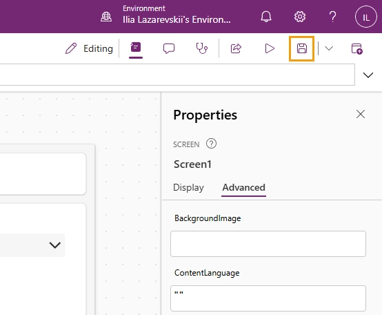Screen dimensions: 382x315
Task: Preview the app with Play button
Action: pos(270,48)
